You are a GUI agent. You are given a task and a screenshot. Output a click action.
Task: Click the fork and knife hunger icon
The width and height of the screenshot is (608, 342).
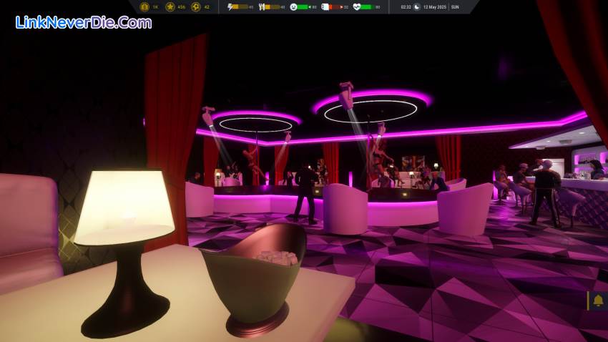tap(262, 6)
